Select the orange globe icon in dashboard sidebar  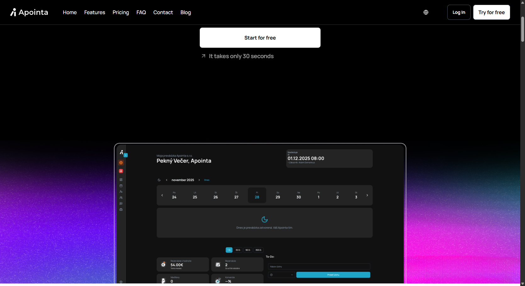tap(121, 163)
